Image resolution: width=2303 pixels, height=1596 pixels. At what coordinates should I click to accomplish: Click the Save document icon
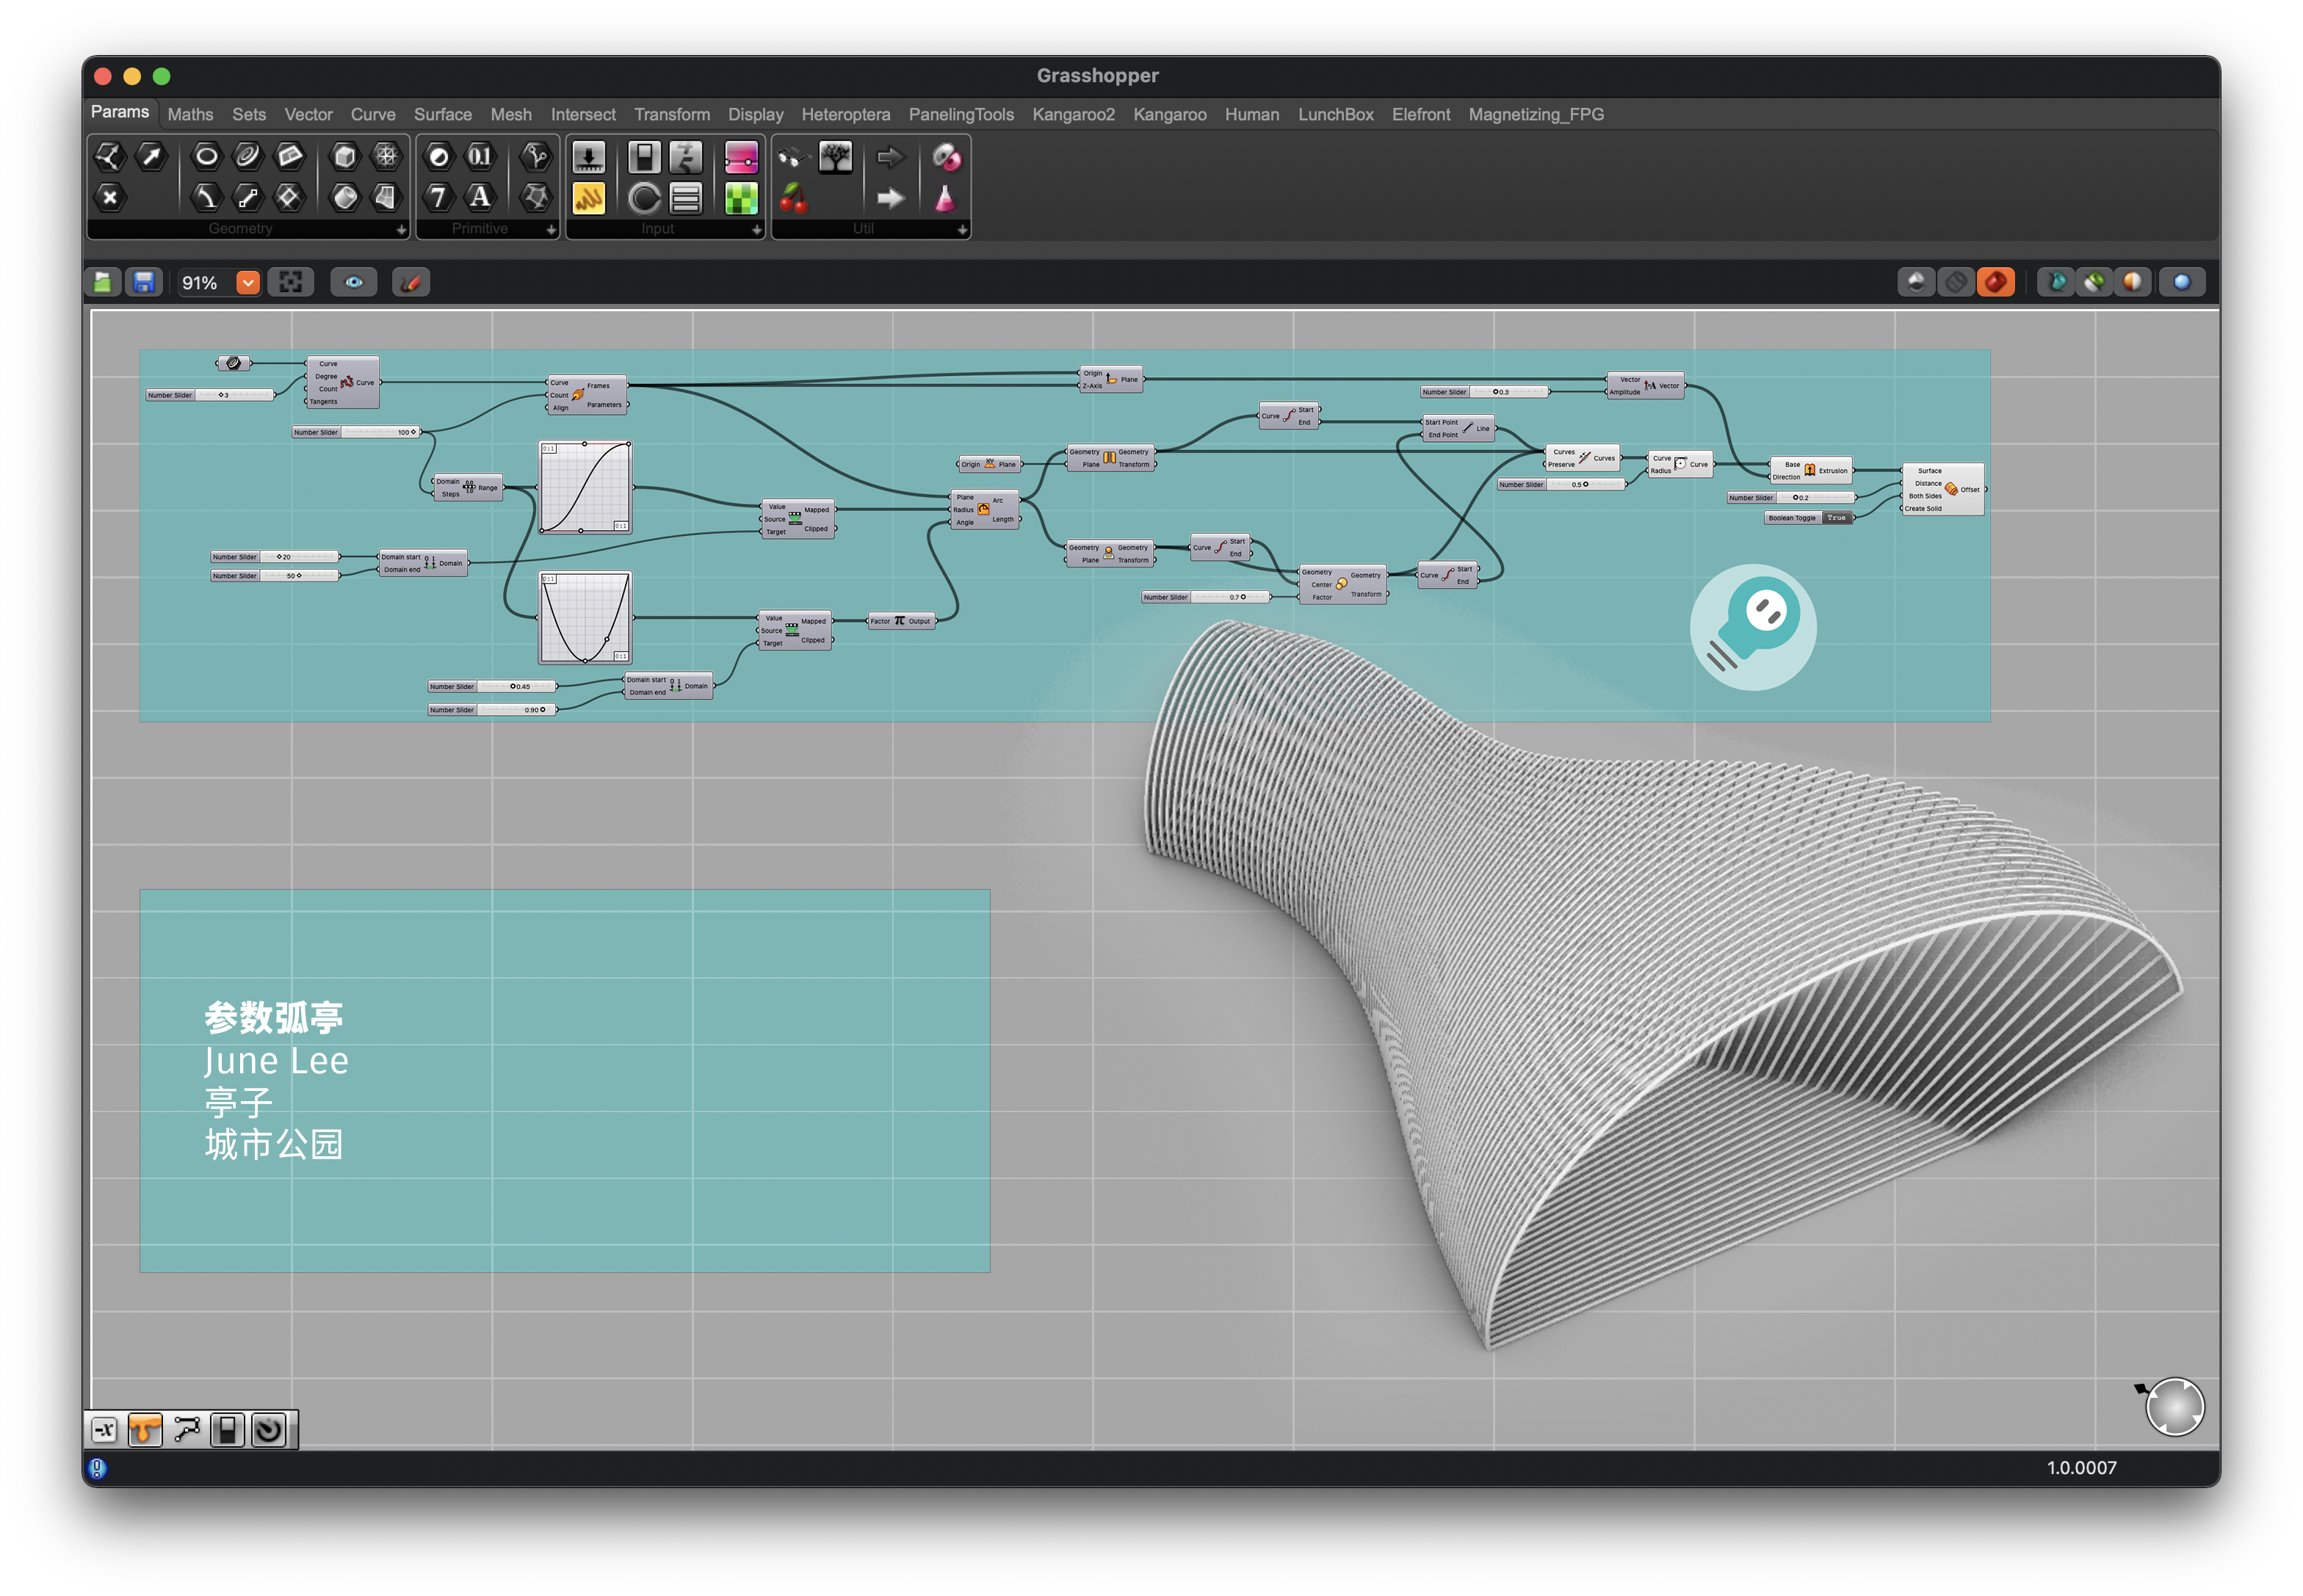coord(144,283)
